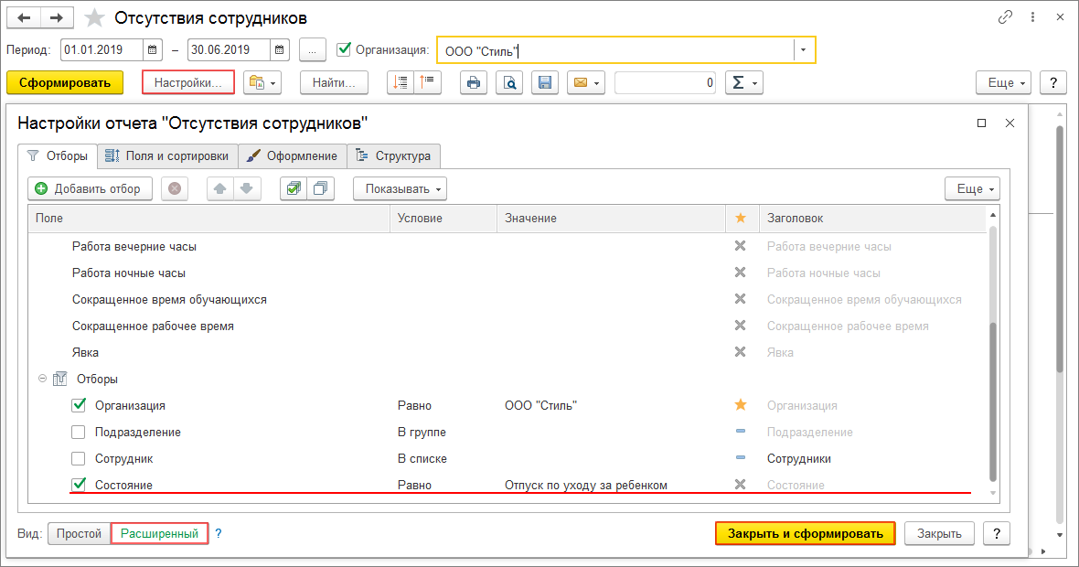The image size is (1079, 567).
Task: Go forward with the right arrow button
Action: click(x=57, y=18)
